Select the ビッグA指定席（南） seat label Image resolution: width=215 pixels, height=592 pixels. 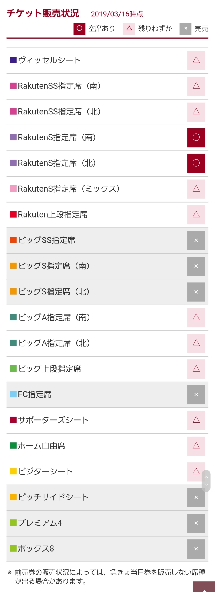(54, 317)
